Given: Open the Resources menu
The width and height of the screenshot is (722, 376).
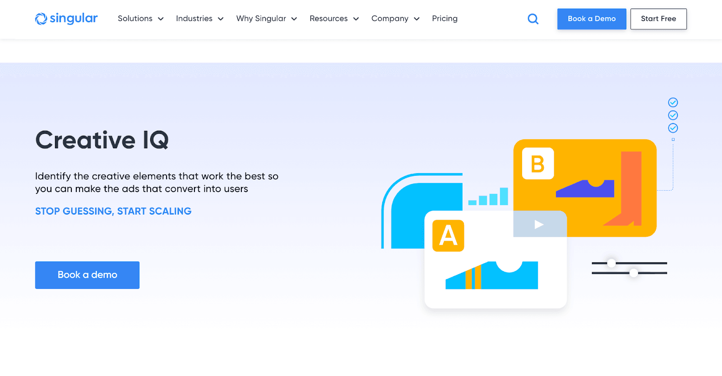Looking at the screenshot, I should (334, 18).
